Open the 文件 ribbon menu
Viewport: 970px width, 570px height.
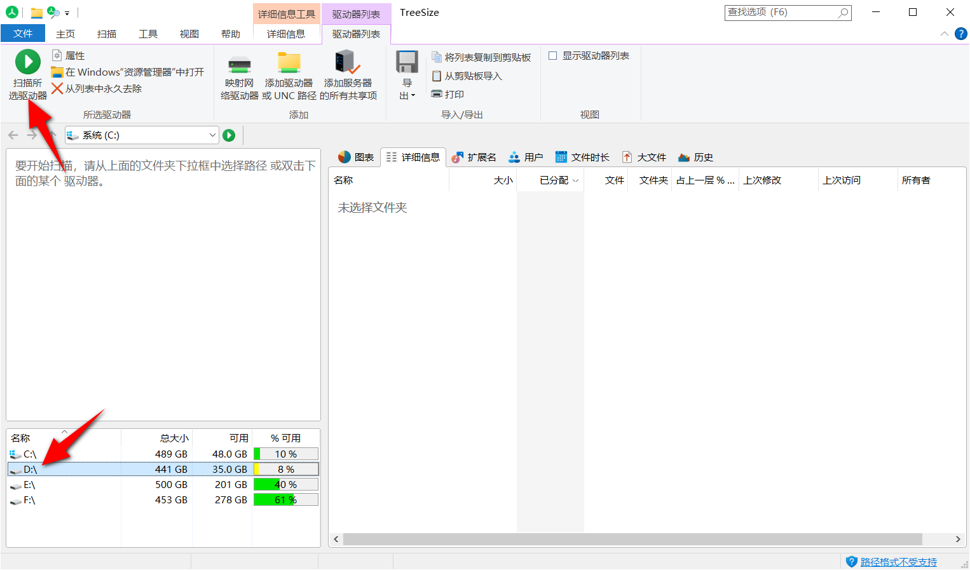point(23,33)
